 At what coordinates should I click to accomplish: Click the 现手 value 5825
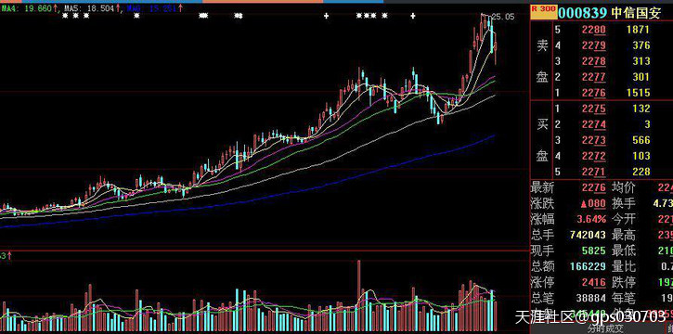coord(593,250)
